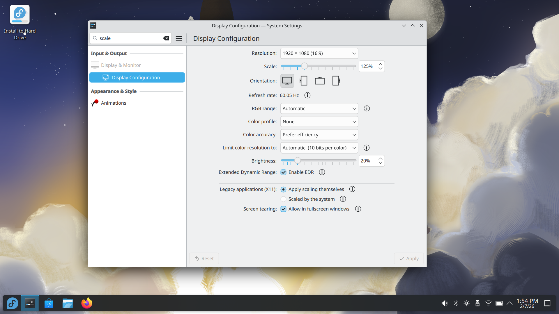Open Firefox from the taskbar
559x314 pixels.
tap(86, 303)
